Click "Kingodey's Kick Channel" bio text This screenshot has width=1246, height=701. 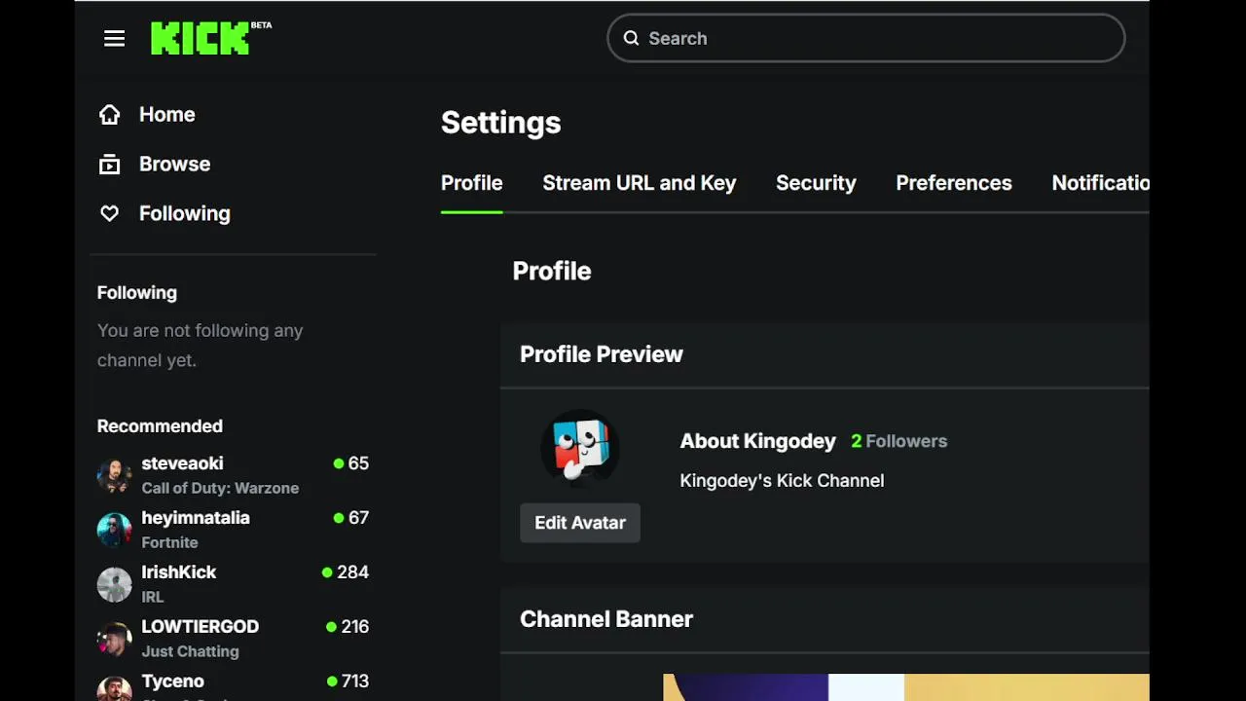pyautogui.click(x=782, y=481)
